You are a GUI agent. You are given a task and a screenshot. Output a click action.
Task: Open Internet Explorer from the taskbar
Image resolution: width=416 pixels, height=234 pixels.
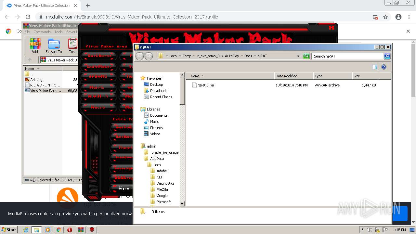tap(26, 230)
